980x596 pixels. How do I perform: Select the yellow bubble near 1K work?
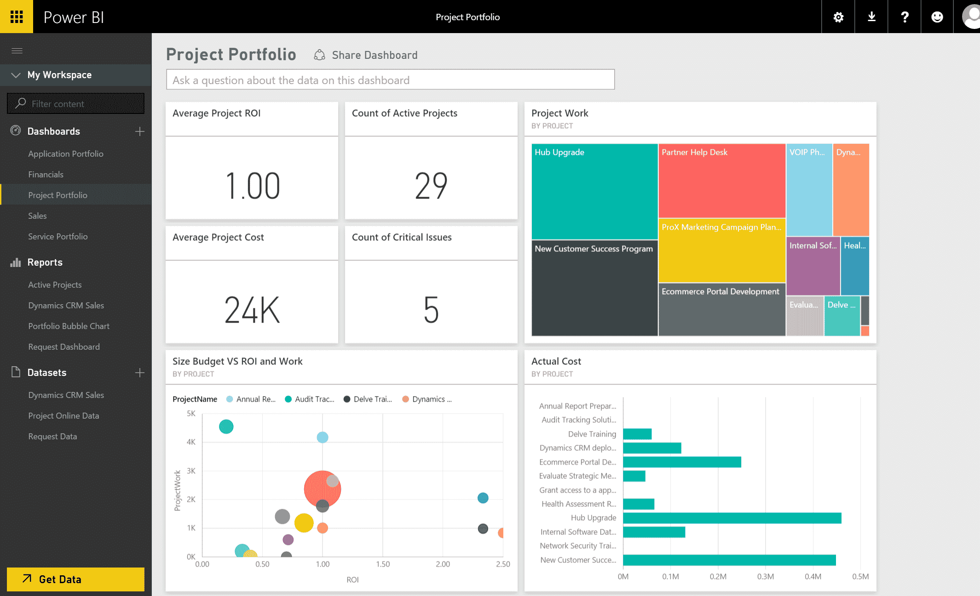[304, 523]
